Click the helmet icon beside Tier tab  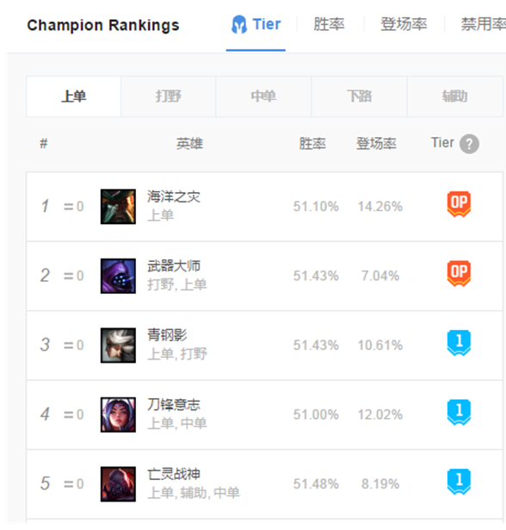(239, 24)
